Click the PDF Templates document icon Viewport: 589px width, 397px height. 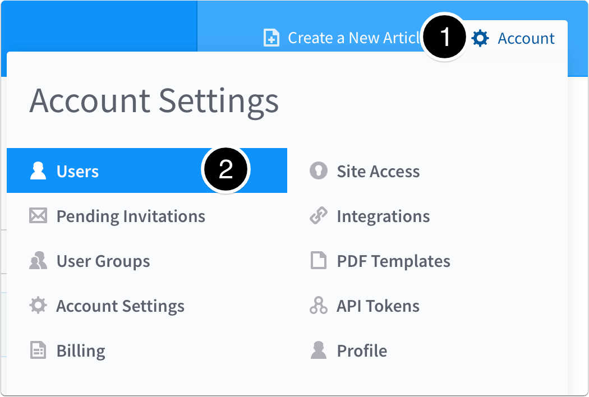pyautogui.click(x=317, y=261)
